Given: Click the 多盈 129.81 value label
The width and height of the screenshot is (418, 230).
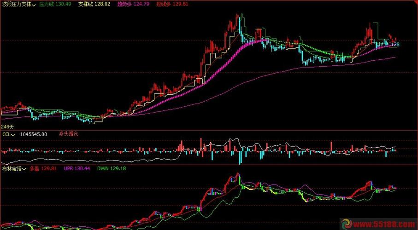Looking at the screenshot, I should click(x=43, y=168).
